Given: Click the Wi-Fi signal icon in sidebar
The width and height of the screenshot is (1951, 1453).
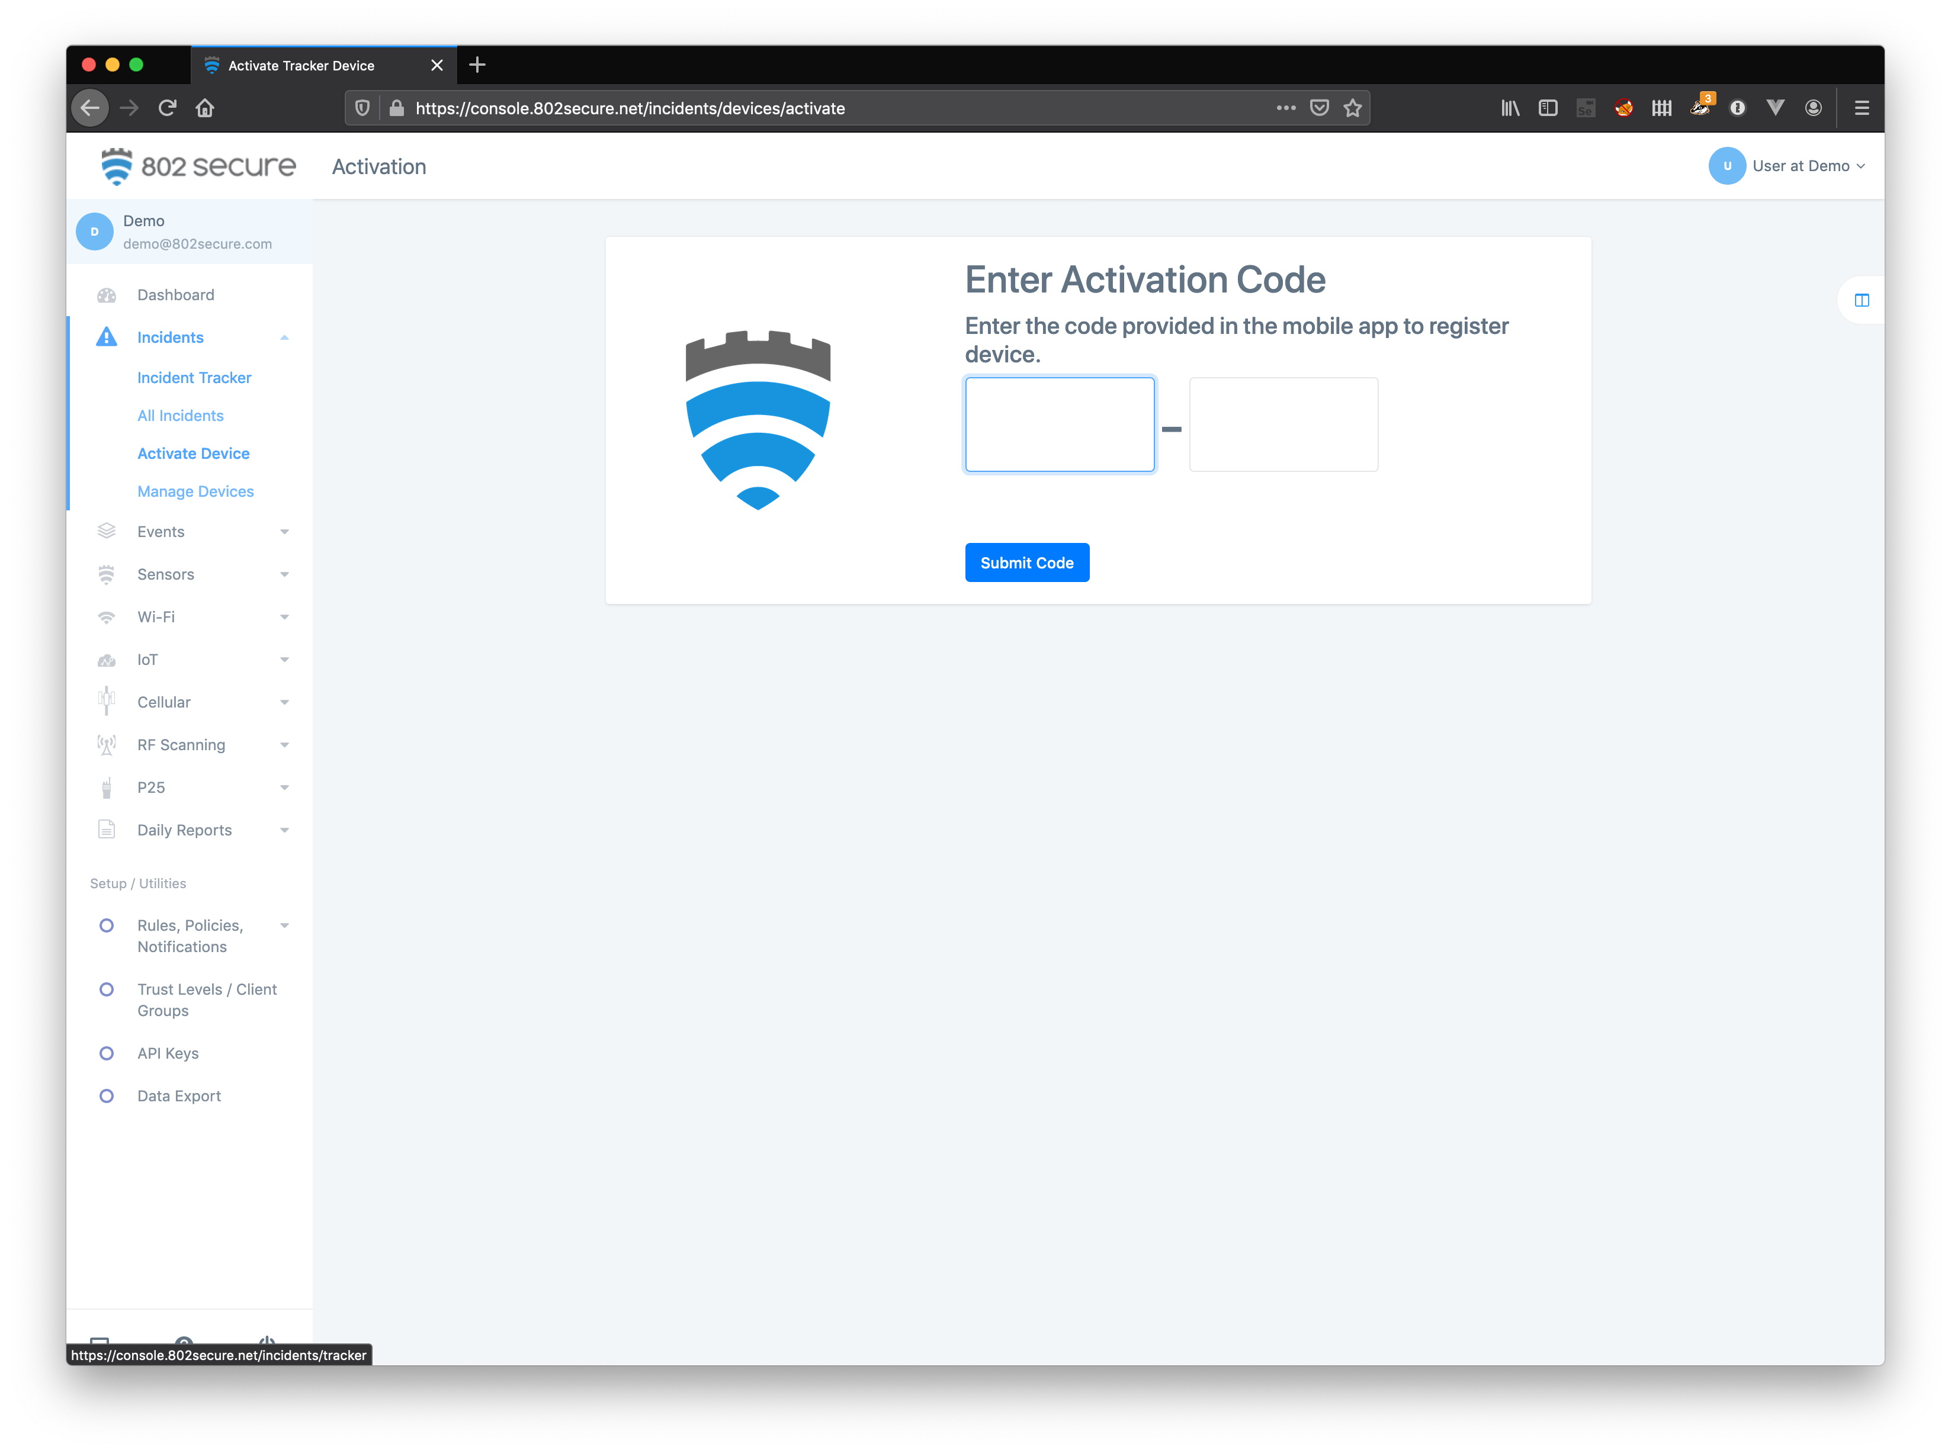Looking at the screenshot, I should pos(107,618).
